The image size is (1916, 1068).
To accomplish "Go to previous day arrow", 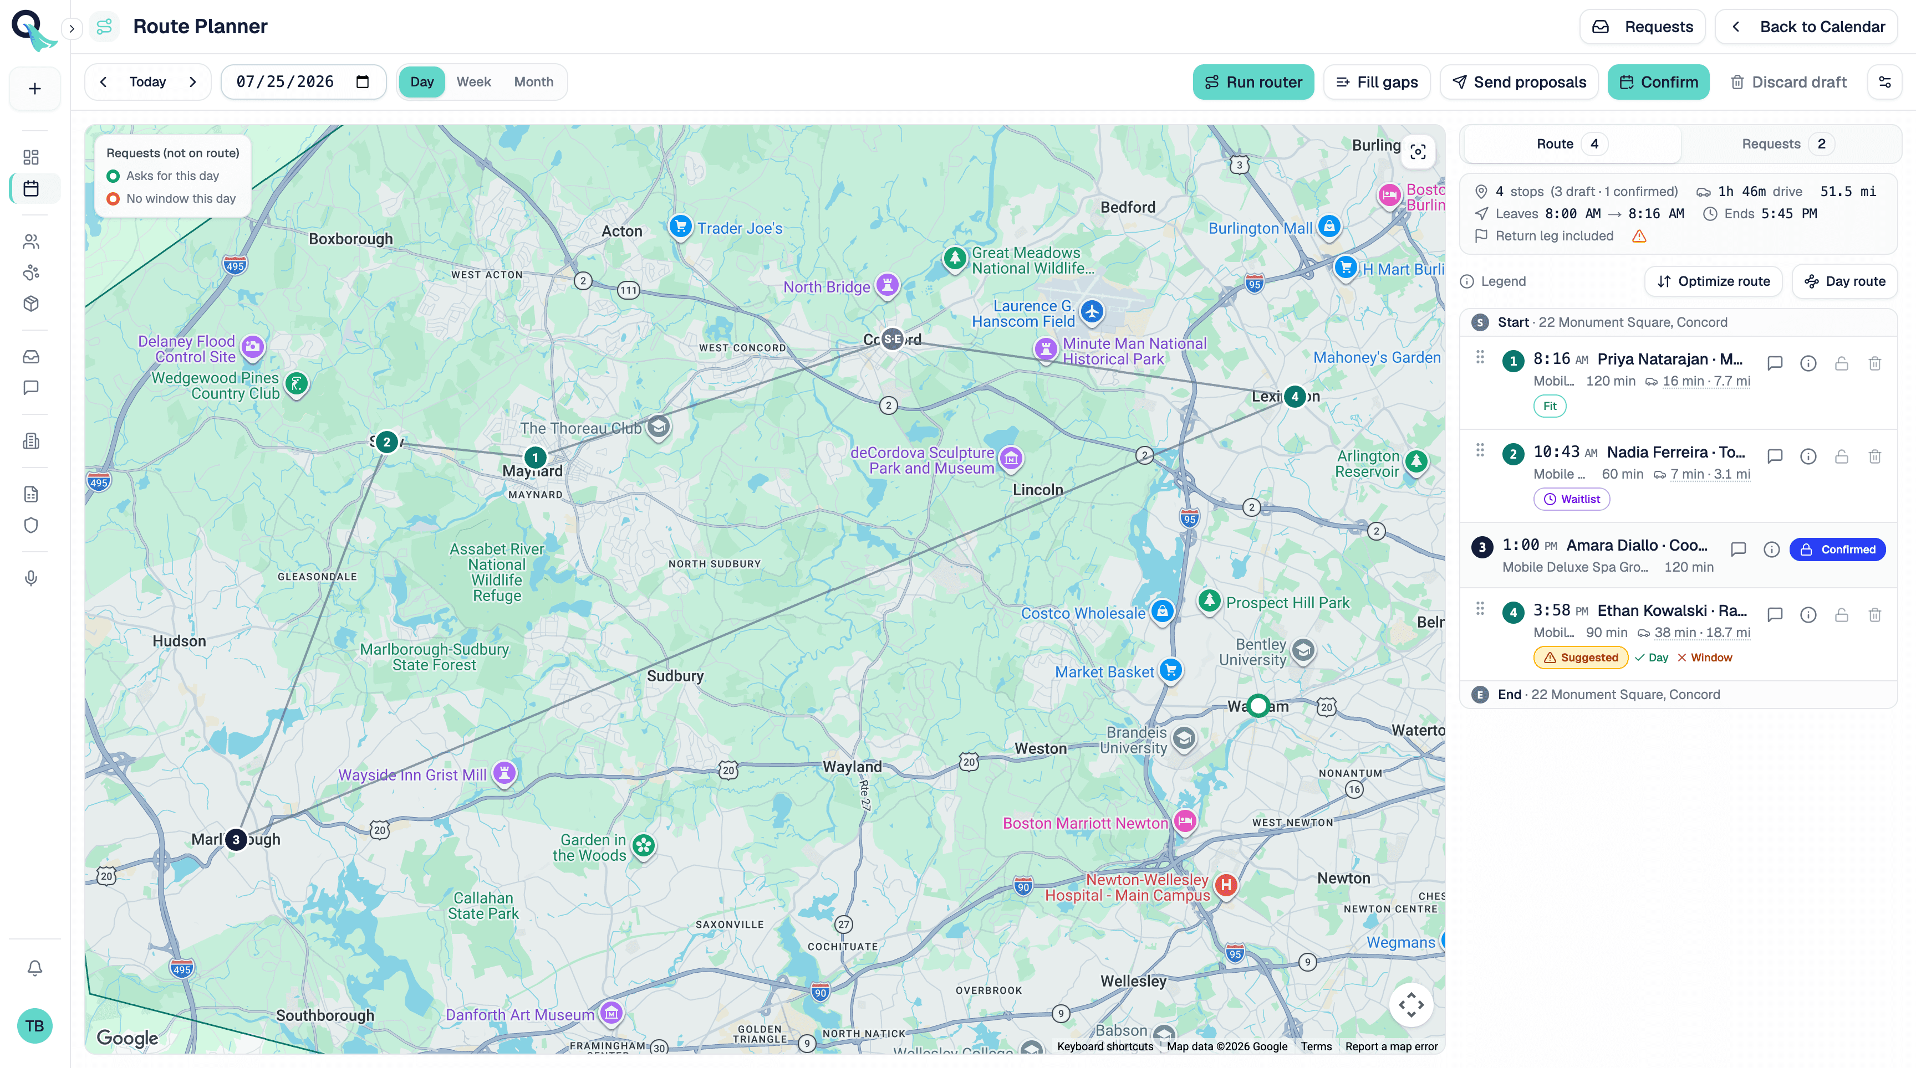I will 103,82.
